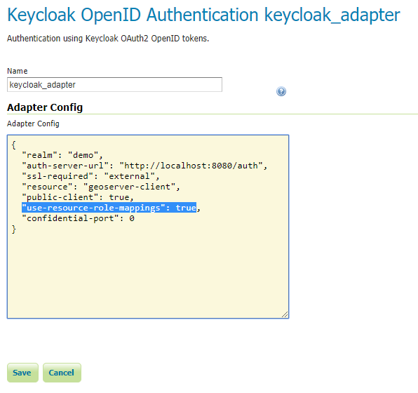Click the small Adapter Config label above textarea
The height and width of the screenshot is (393, 418).
click(33, 124)
